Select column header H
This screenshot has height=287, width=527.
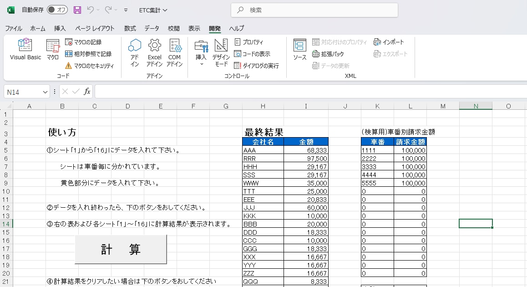(x=263, y=106)
